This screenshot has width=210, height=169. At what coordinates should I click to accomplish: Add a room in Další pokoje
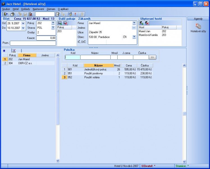(60, 23)
